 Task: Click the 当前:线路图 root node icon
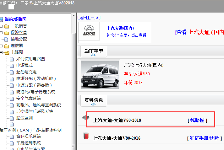point(2,19)
